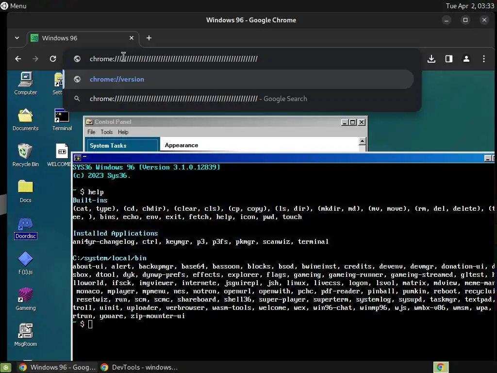
Task: Click the Chrome forward arrow
Action: tap(35, 59)
